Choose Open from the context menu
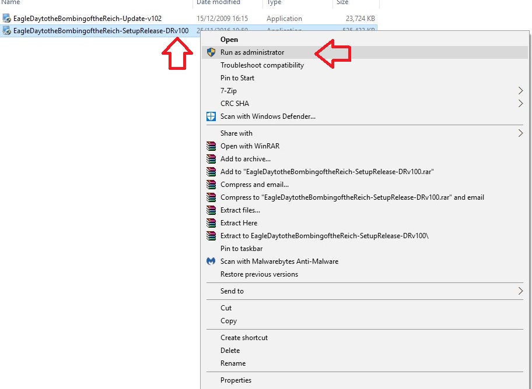Viewport: 532px width, 389px height. coord(365,39)
